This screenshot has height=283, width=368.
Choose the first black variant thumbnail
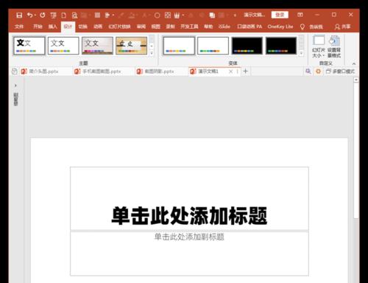[247, 46]
